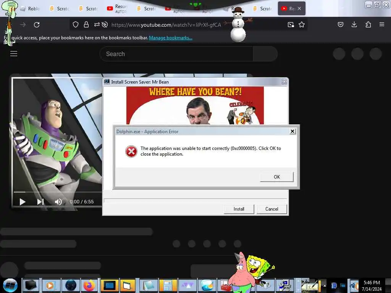Viewport: 391px width, 293px height.
Task: Cancel the Mr Bean screen saver installer
Action: 271,209
